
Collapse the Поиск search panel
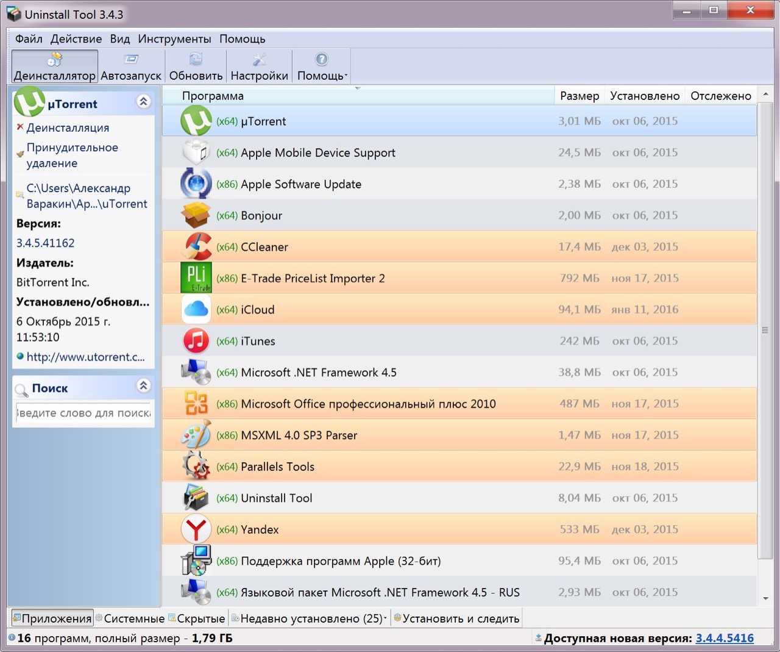coord(144,385)
